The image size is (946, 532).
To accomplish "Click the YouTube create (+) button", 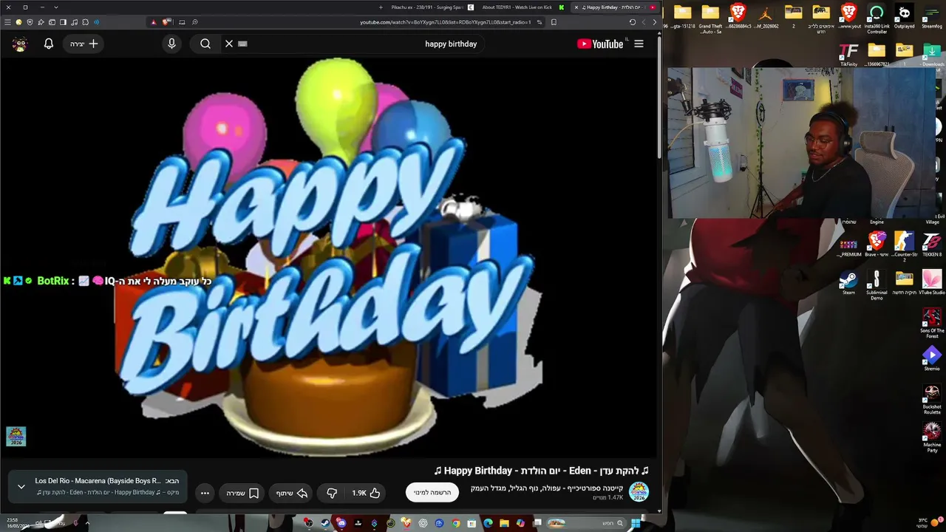I will coord(84,44).
